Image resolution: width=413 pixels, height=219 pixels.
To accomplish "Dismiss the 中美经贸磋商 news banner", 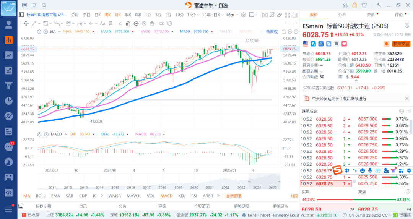I will coord(407,99).
